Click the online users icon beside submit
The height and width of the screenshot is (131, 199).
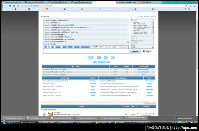pyautogui.click(x=144, y=51)
